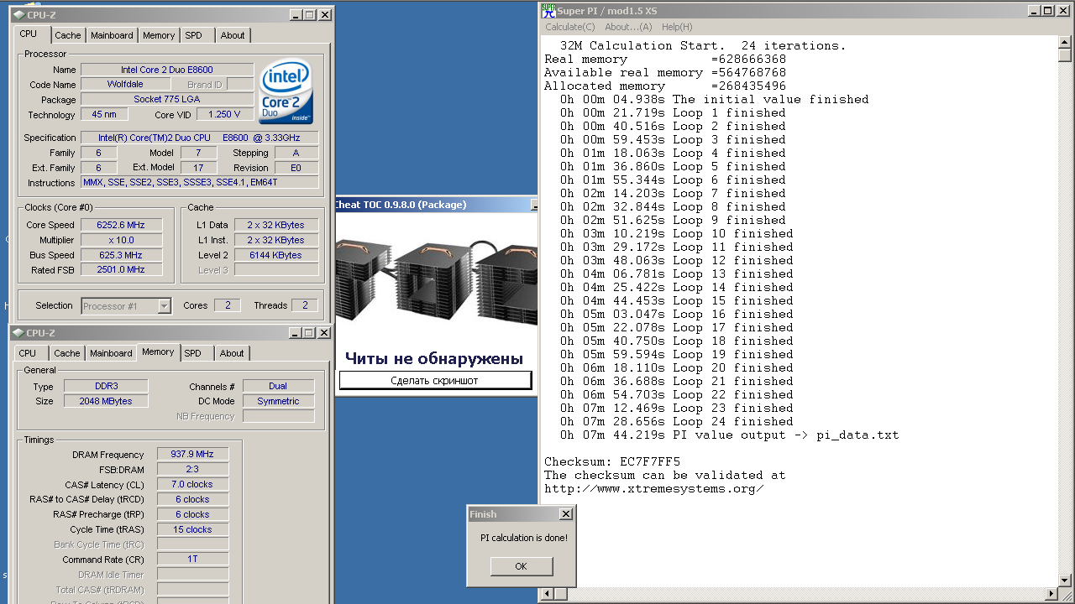Click the lower CPU-Z Memory window title icon

[x=18, y=333]
